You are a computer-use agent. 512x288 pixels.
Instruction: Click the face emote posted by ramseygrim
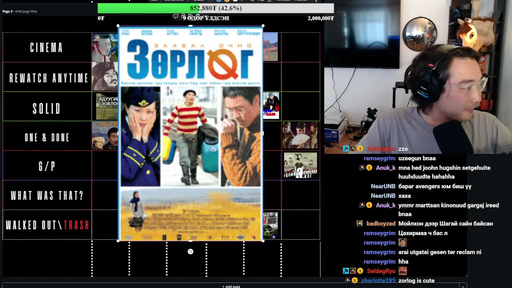coord(402,242)
